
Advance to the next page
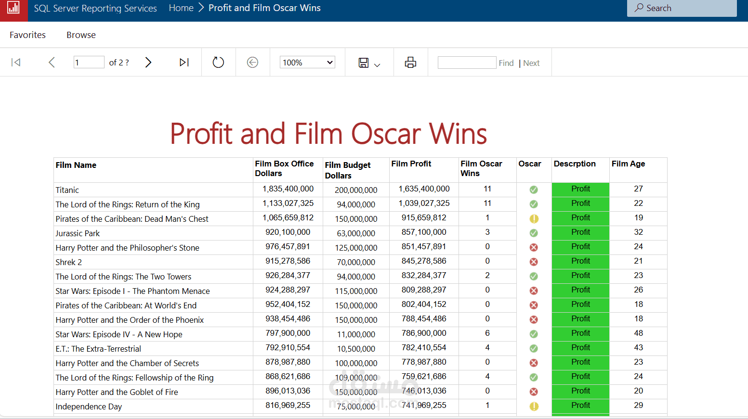[x=148, y=62]
